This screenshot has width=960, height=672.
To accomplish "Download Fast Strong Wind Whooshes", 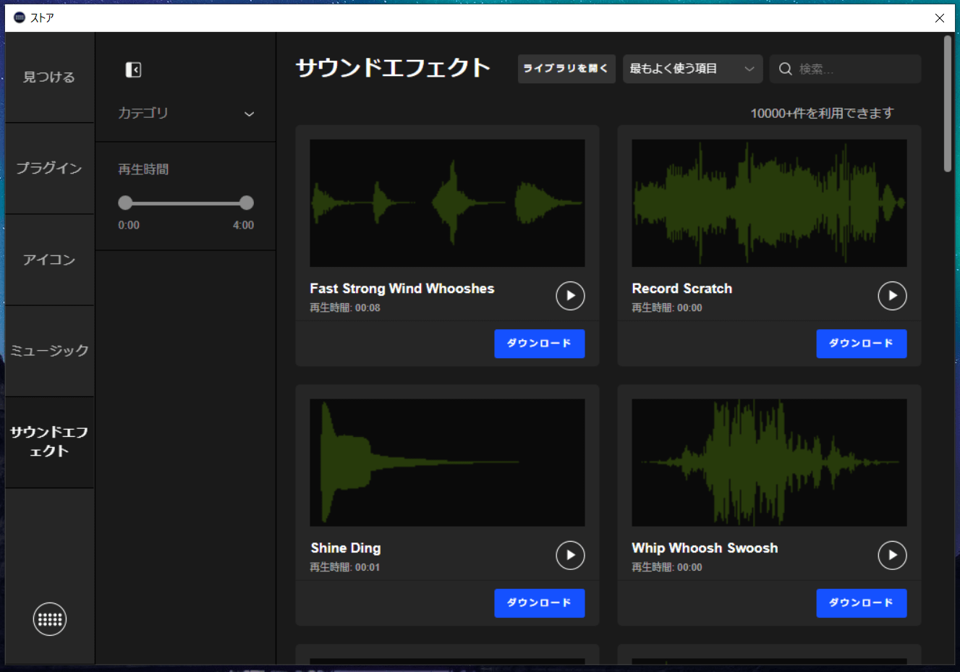I will tap(540, 344).
